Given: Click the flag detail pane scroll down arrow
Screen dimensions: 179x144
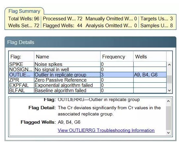Looking at the screenshot, I should point(168,133).
